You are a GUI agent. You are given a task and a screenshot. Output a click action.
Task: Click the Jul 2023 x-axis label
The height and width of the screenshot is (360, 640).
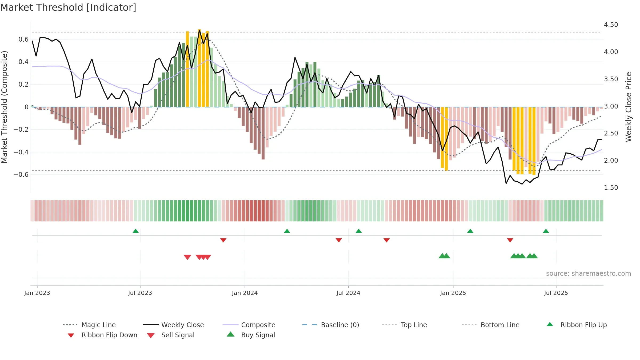click(140, 293)
